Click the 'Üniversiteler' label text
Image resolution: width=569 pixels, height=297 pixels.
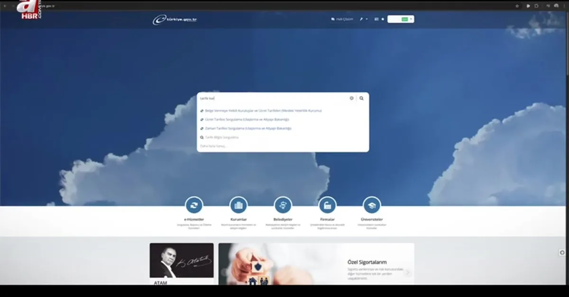click(x=372, y=220)
